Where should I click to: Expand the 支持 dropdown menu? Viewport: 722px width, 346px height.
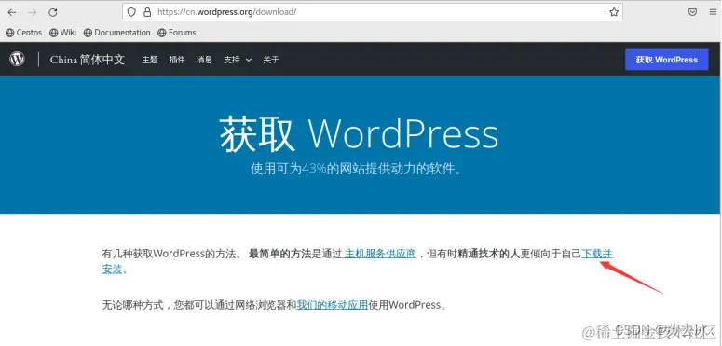tap(238, 60)
